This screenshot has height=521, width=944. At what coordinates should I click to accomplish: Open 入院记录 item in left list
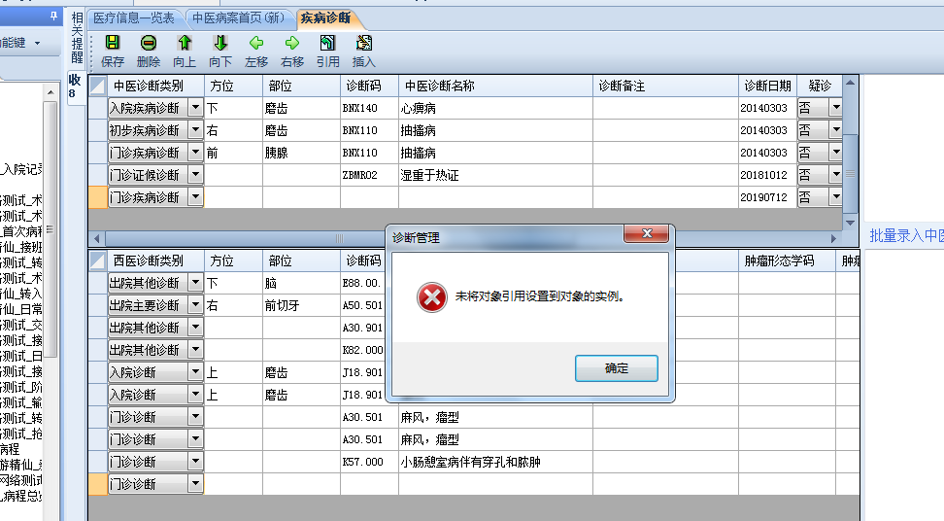click(21, 169)
